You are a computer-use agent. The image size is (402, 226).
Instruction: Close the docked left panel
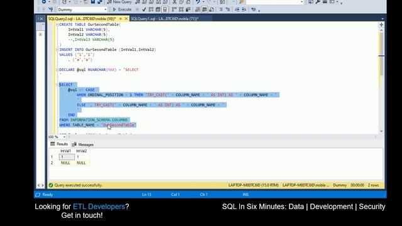point(41,19)
